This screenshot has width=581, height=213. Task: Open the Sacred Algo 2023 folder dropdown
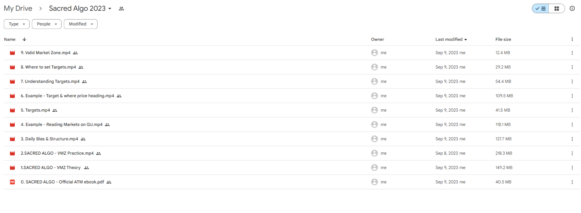[x=110, y=9]
